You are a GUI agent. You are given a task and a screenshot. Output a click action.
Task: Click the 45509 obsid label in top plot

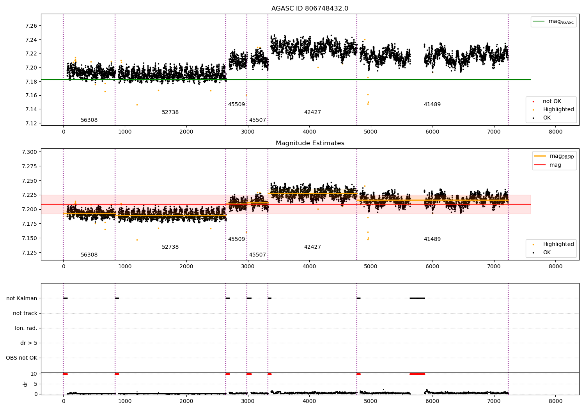(236, 105)
